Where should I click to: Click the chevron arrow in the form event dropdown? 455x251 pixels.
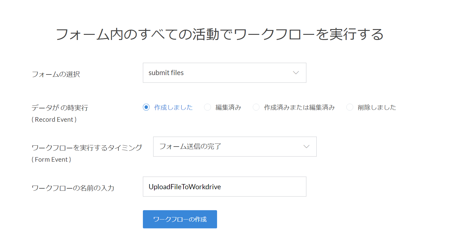306,147
